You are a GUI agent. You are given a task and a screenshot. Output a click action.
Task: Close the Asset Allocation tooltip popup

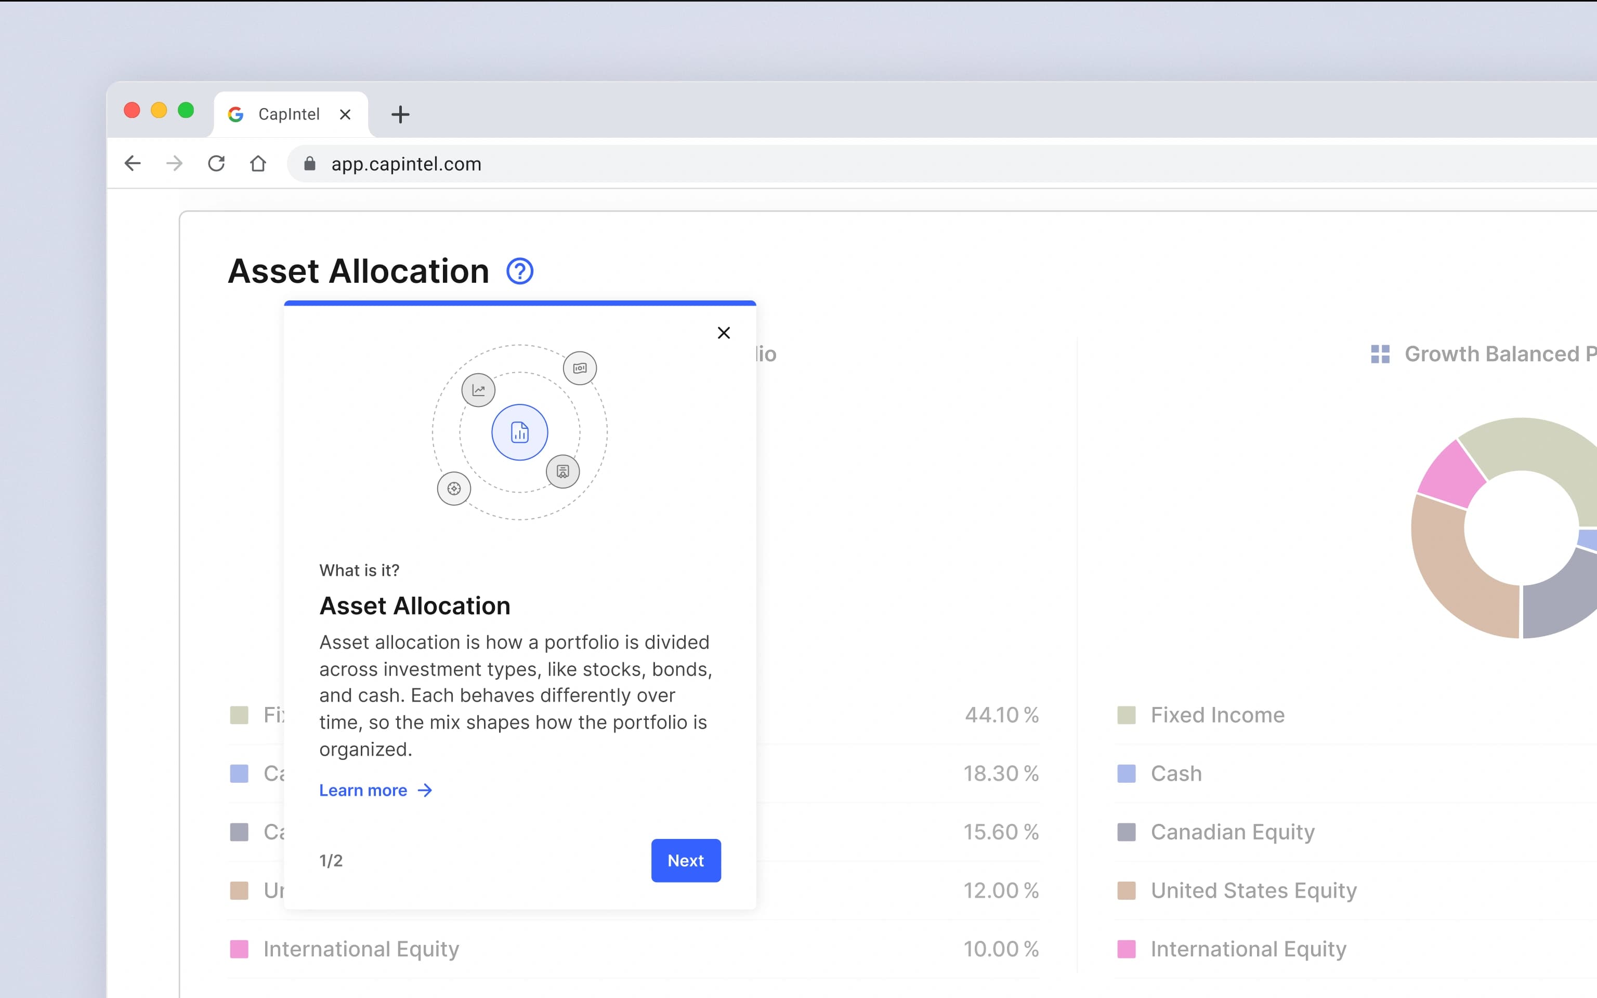point(723,333)
